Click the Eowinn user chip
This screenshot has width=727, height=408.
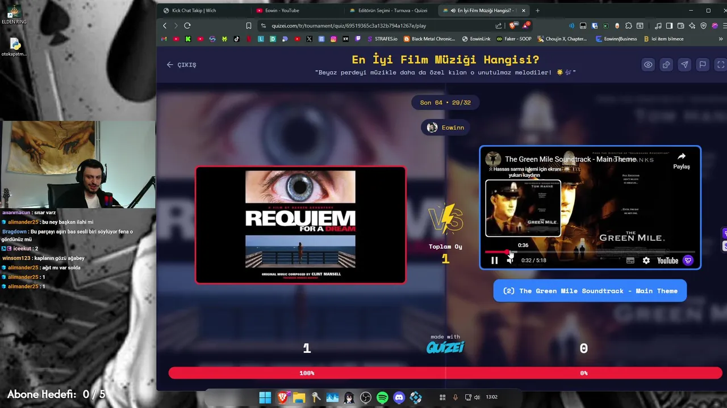446,127
